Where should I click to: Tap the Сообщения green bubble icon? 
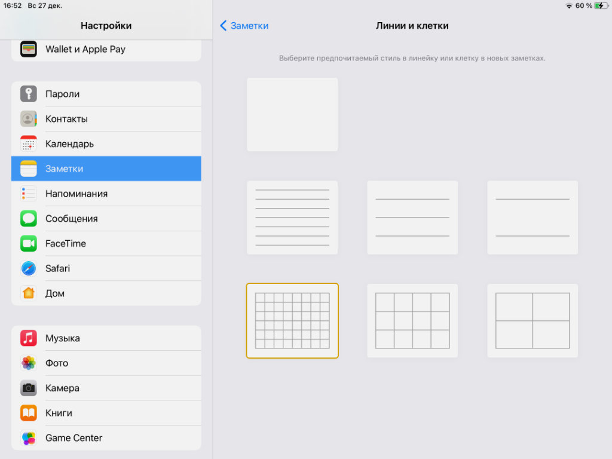click(29, 219)
